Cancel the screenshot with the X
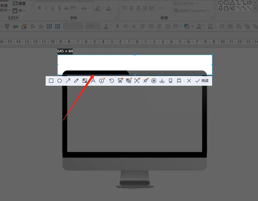258x201 pixels. pos(189,81)
